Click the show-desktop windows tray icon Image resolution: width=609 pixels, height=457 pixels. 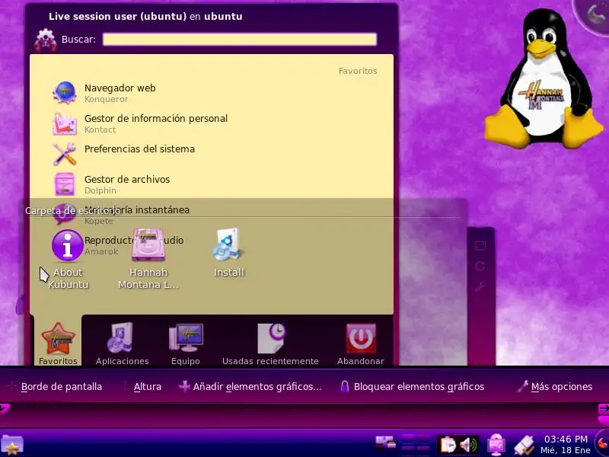click(x=385, y=444)
